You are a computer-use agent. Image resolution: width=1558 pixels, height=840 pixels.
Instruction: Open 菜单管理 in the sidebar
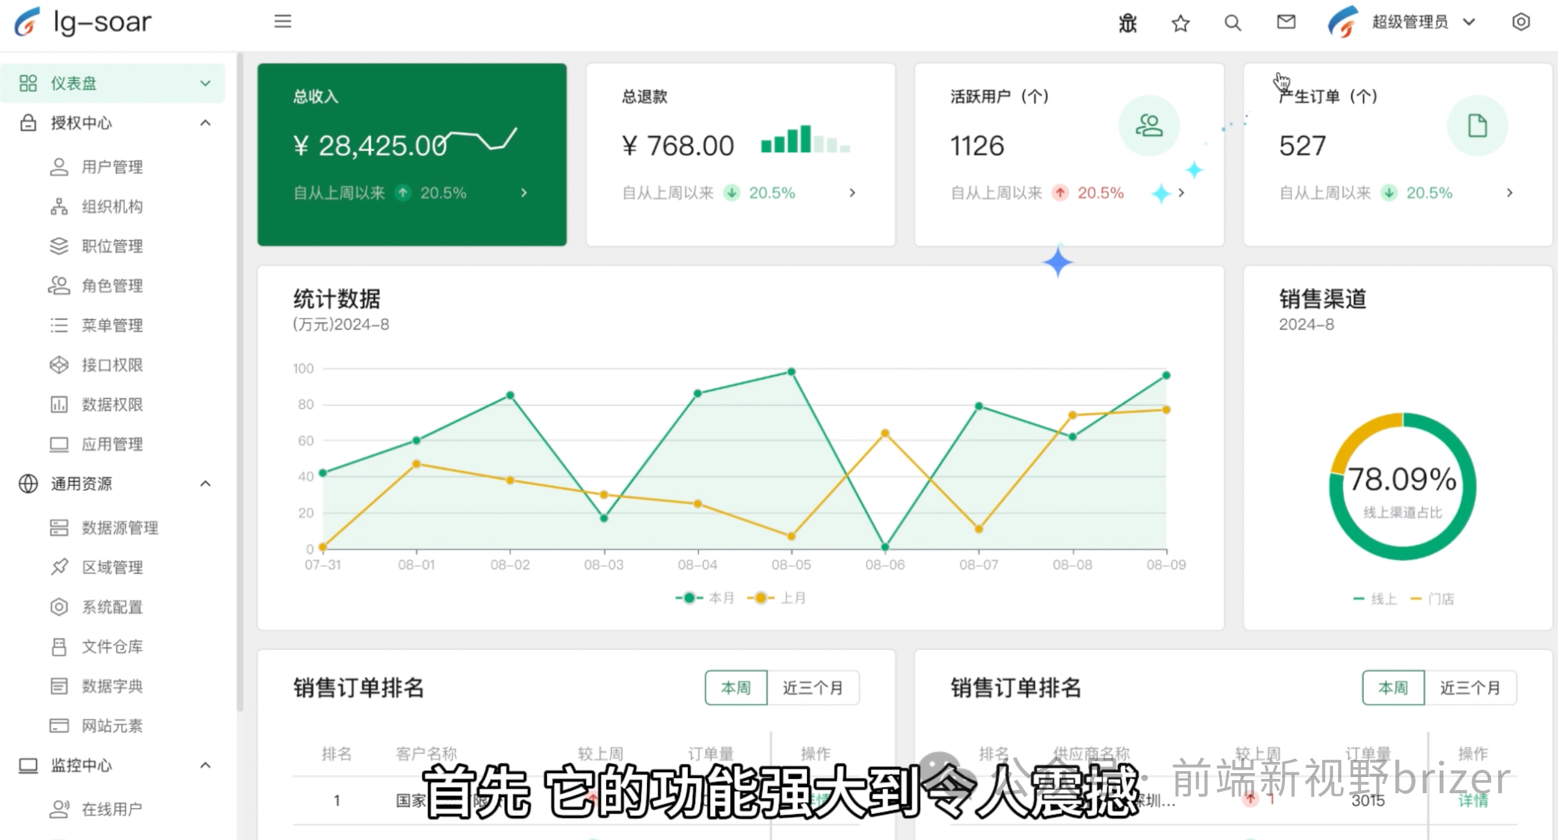112,326
